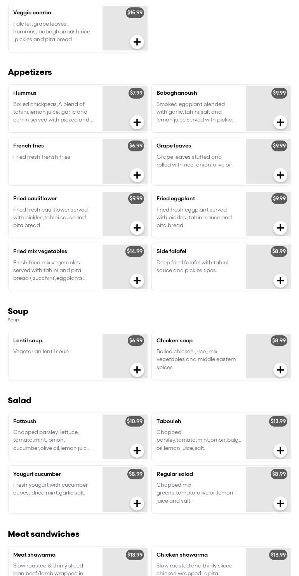
Task: Add Fattoush salad to cart
Action: tap(137, 451)
